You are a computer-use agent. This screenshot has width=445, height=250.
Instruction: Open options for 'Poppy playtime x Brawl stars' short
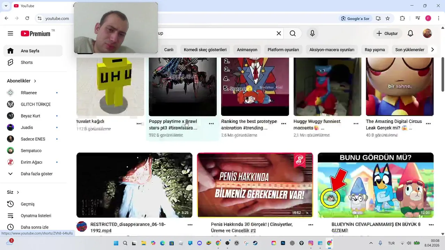click(x=211, y=124)
